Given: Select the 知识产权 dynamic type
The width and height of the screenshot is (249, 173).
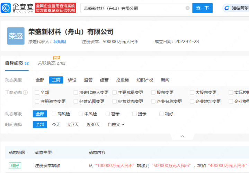Looking at the screenshot, I should pyautogui.click(x=145, y=80).
